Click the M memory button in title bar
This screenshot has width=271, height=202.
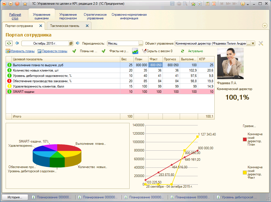coord(222,4)
